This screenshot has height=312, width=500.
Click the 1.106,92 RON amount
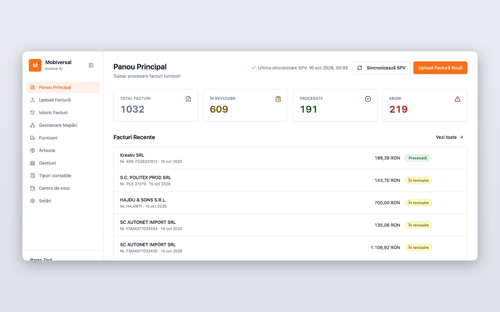point(385,248)
